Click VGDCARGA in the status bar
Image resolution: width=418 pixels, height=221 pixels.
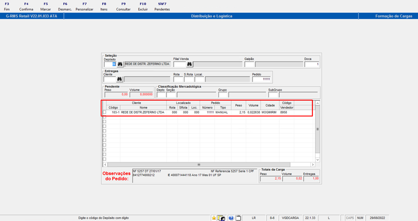[x=291, y=218]
